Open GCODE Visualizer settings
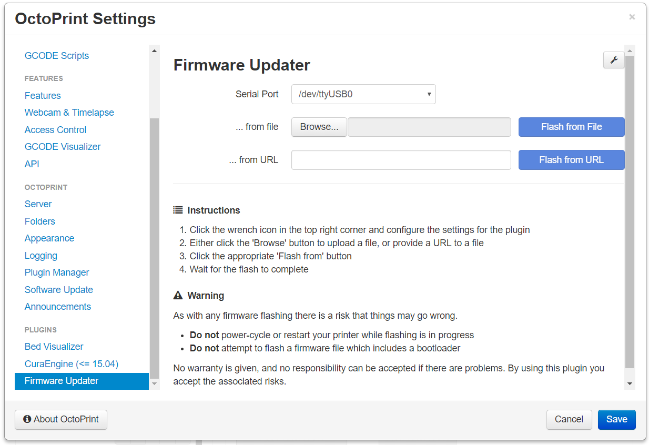Image resolution: width=649 pixels, height=445 pixels. [63, 147]
